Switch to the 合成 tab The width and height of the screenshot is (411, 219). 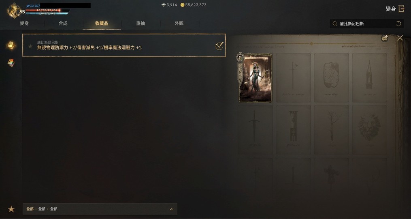coord(63,24)
